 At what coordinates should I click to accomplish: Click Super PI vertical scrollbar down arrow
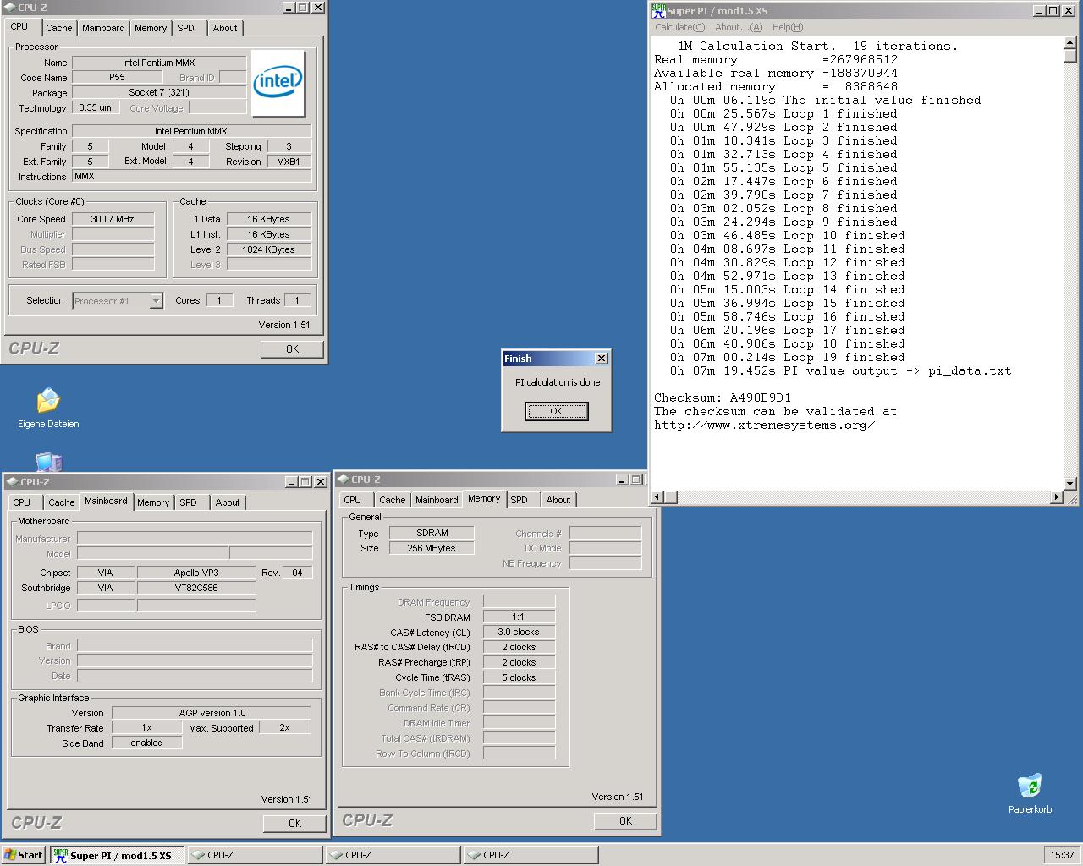pos(1070,484)
